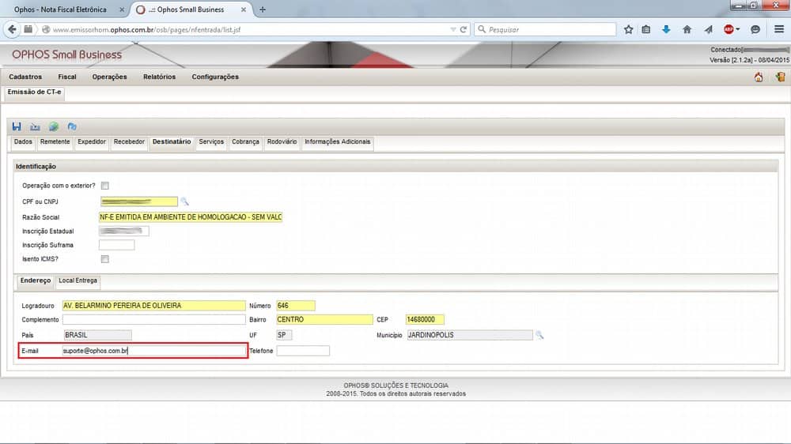Click the magnifier next to CPF ou CNPJ
791x444 pixels.
click(x=185, y=201)
